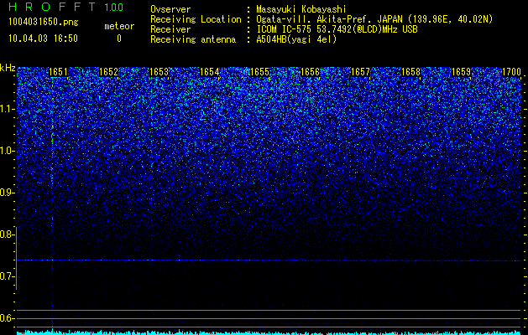
Task: Click the Receiving antenna label
Action: (x=193, y=39)
